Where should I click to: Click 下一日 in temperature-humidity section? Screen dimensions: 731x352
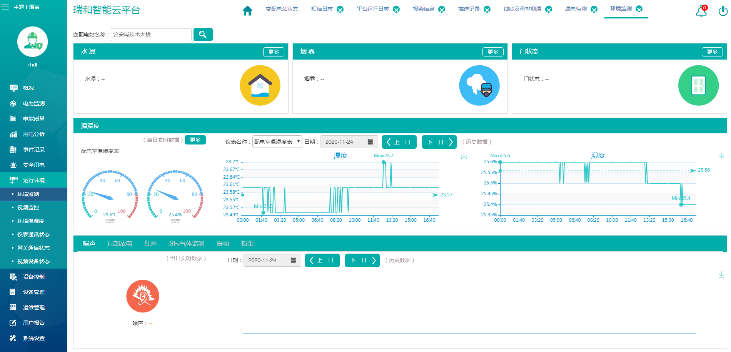click(439, 142)
